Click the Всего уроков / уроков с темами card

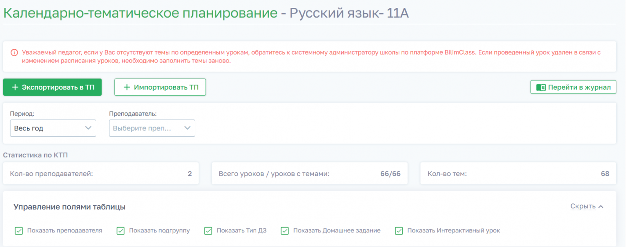click(309, 174)
